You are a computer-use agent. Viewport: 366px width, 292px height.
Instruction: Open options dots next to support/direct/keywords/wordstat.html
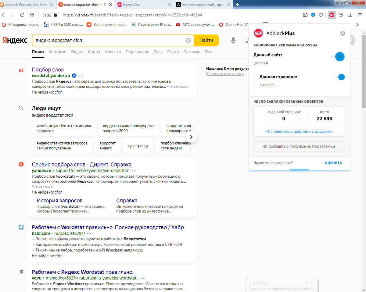(x=134, y=171)
